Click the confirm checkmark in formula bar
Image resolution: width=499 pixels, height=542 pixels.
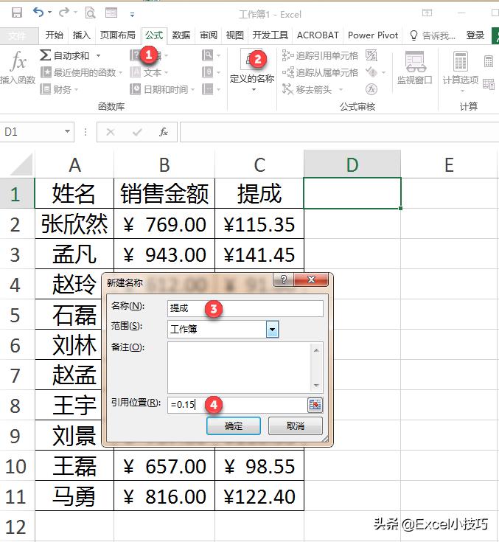click(x=137, y=132)
